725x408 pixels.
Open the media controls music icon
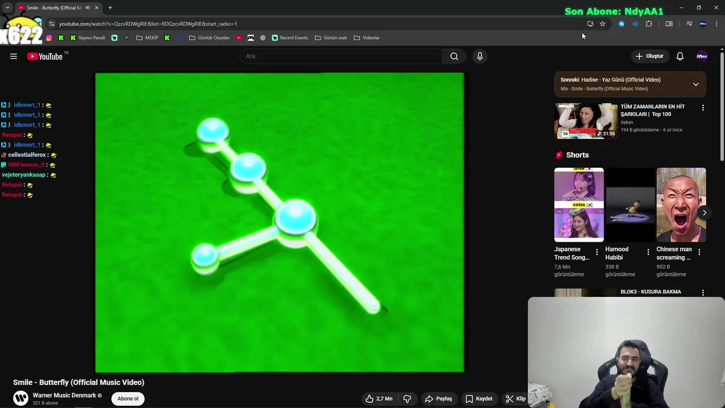689,24
